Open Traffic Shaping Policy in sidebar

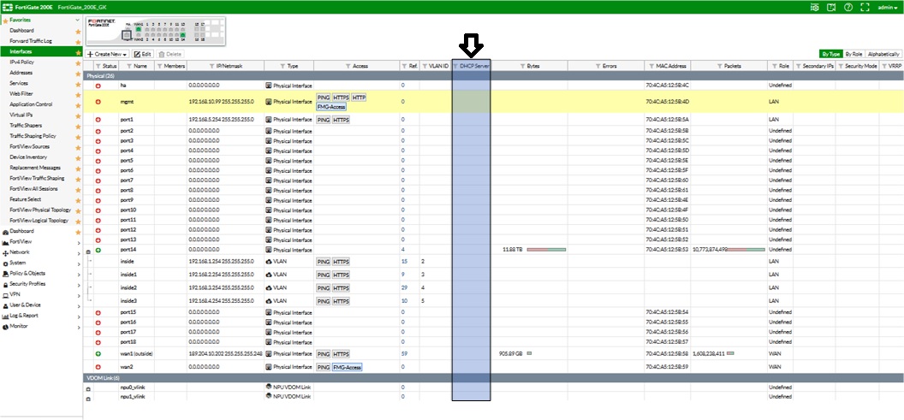pos(33,136)
